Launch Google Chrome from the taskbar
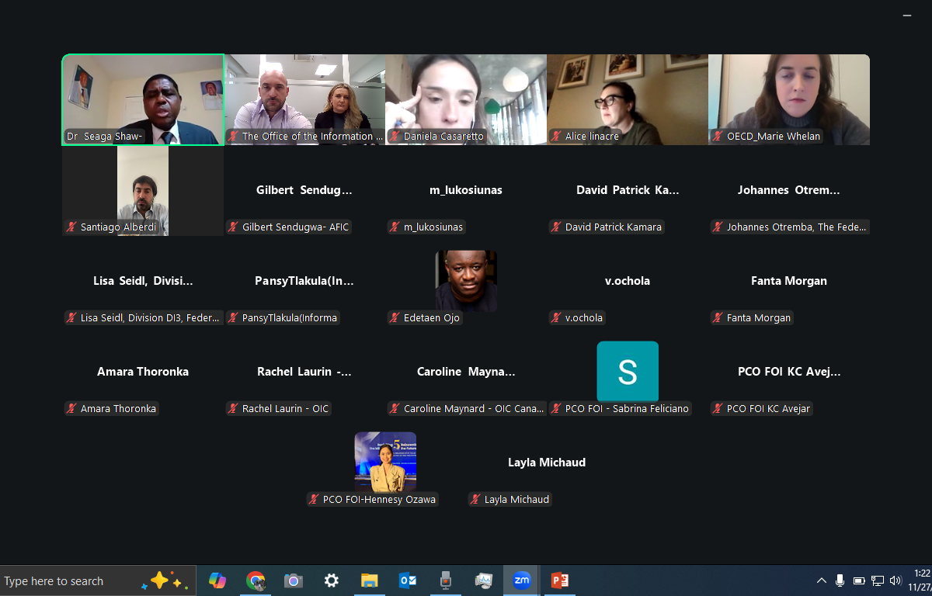The image size is (932, 596). [256, 580]
